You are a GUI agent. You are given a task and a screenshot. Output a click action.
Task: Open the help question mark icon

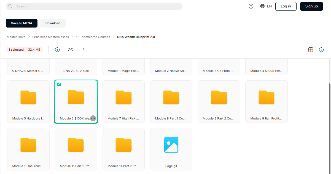[x=251, y=6]
